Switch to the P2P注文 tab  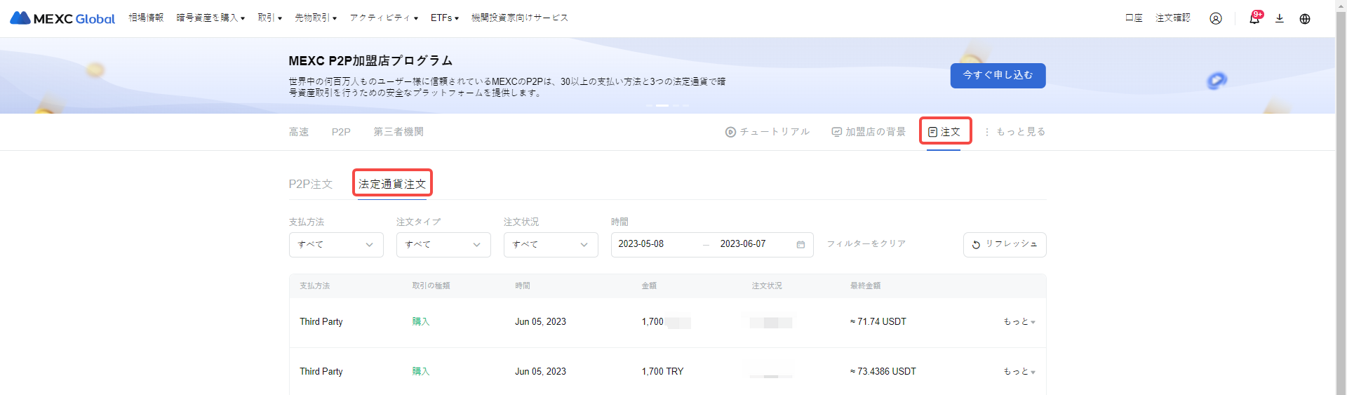pos(310,184)
